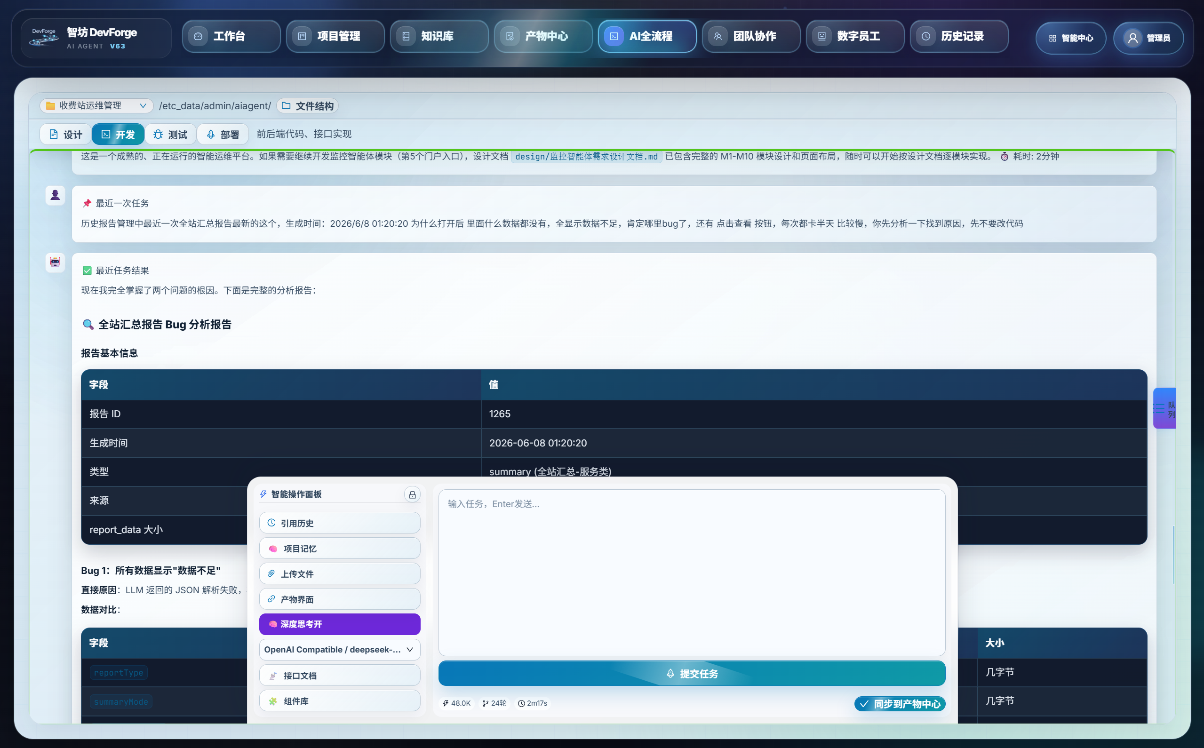The image size is (1204, 748).
Task: Open the 收费站运维管理 project dropdown
Action: 96,106
